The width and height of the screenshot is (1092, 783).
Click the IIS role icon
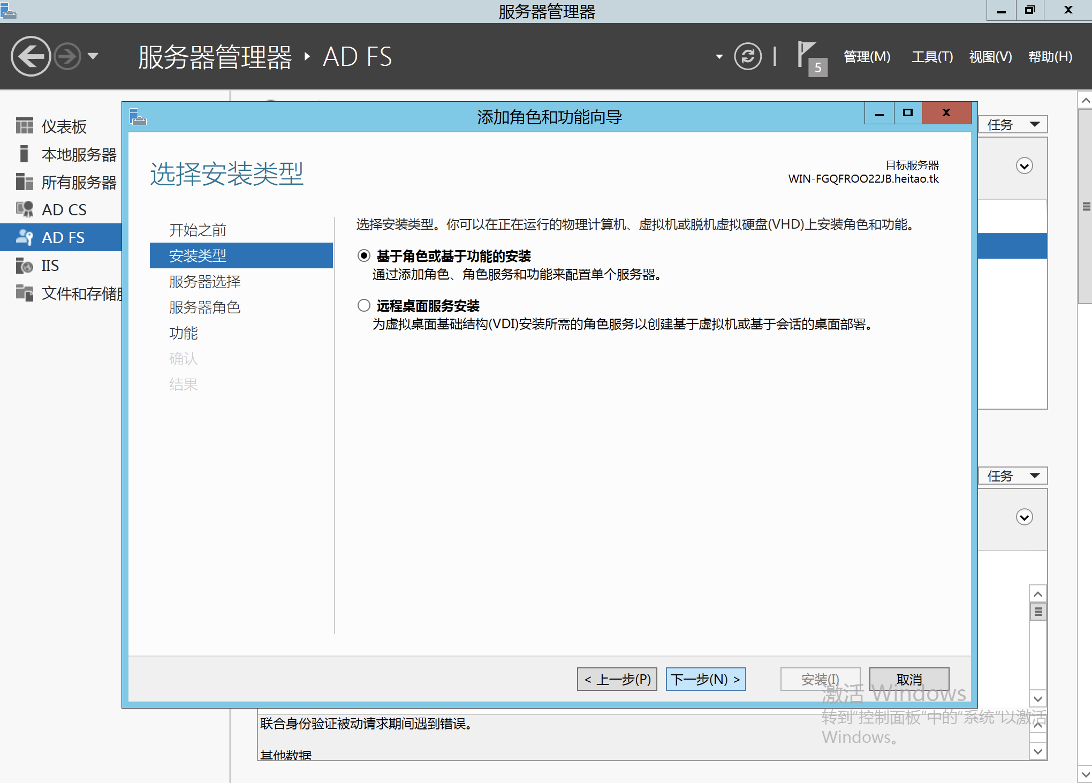[25, 265]
